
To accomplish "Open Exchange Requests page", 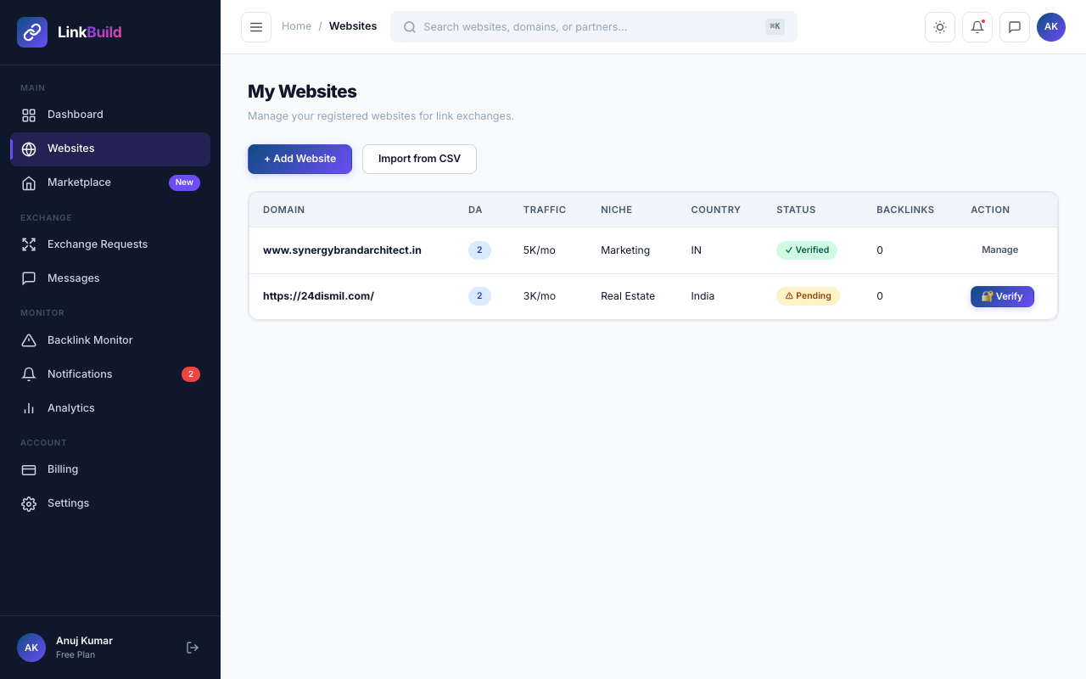I will click(110, 244).
